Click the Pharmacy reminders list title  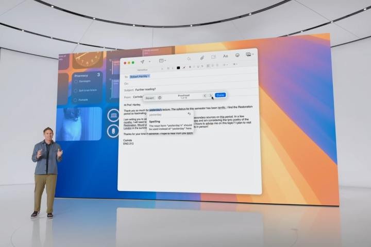(x=81, y=76)
